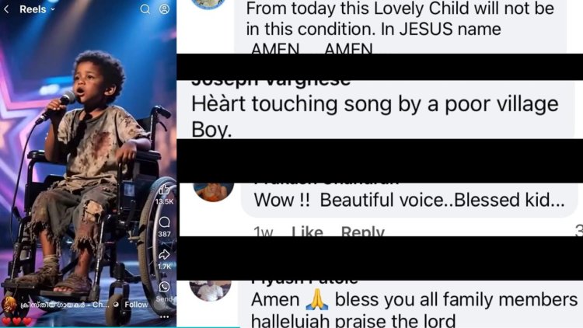Viewport: 583px width, 328px height.
Task: Open search with the magnifier icon
Action: (145, 9)
